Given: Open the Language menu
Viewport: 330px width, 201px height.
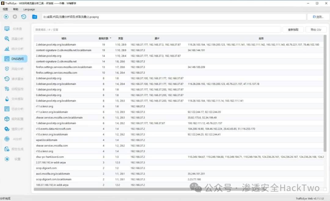Looking at the screenshot, I should (x=29, y=9).
